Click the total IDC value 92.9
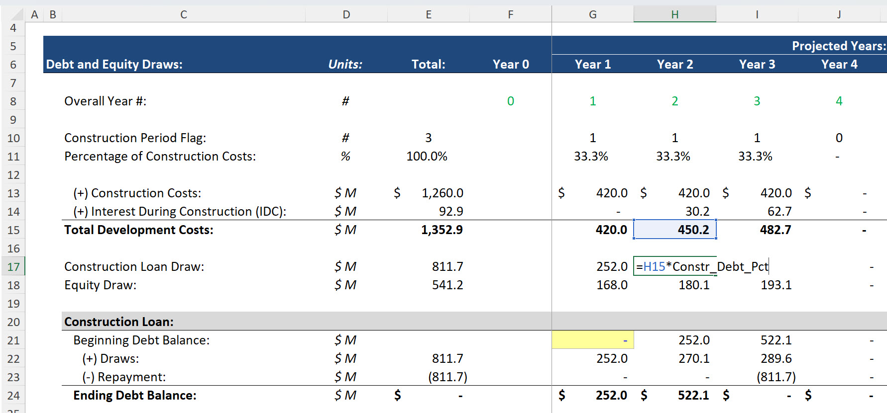The height and width of the screenshot is (413, 887). pos(451,212)
